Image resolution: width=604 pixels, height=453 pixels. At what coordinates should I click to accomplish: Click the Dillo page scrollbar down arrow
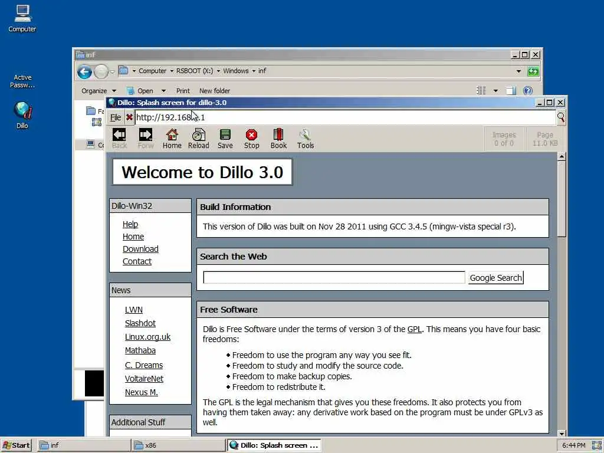(x=562, y=434)
